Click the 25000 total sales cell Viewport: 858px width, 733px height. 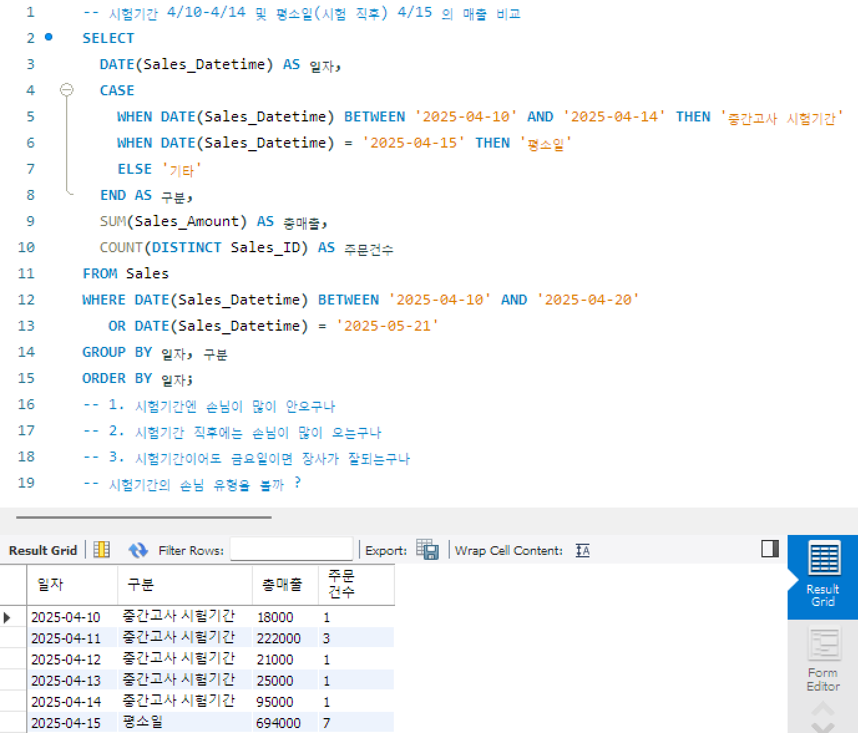coord(285,680)
